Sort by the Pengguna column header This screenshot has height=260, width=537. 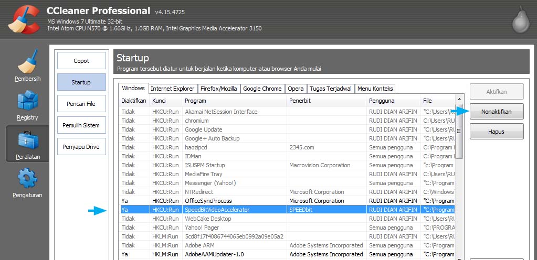[x=393, y=101]
